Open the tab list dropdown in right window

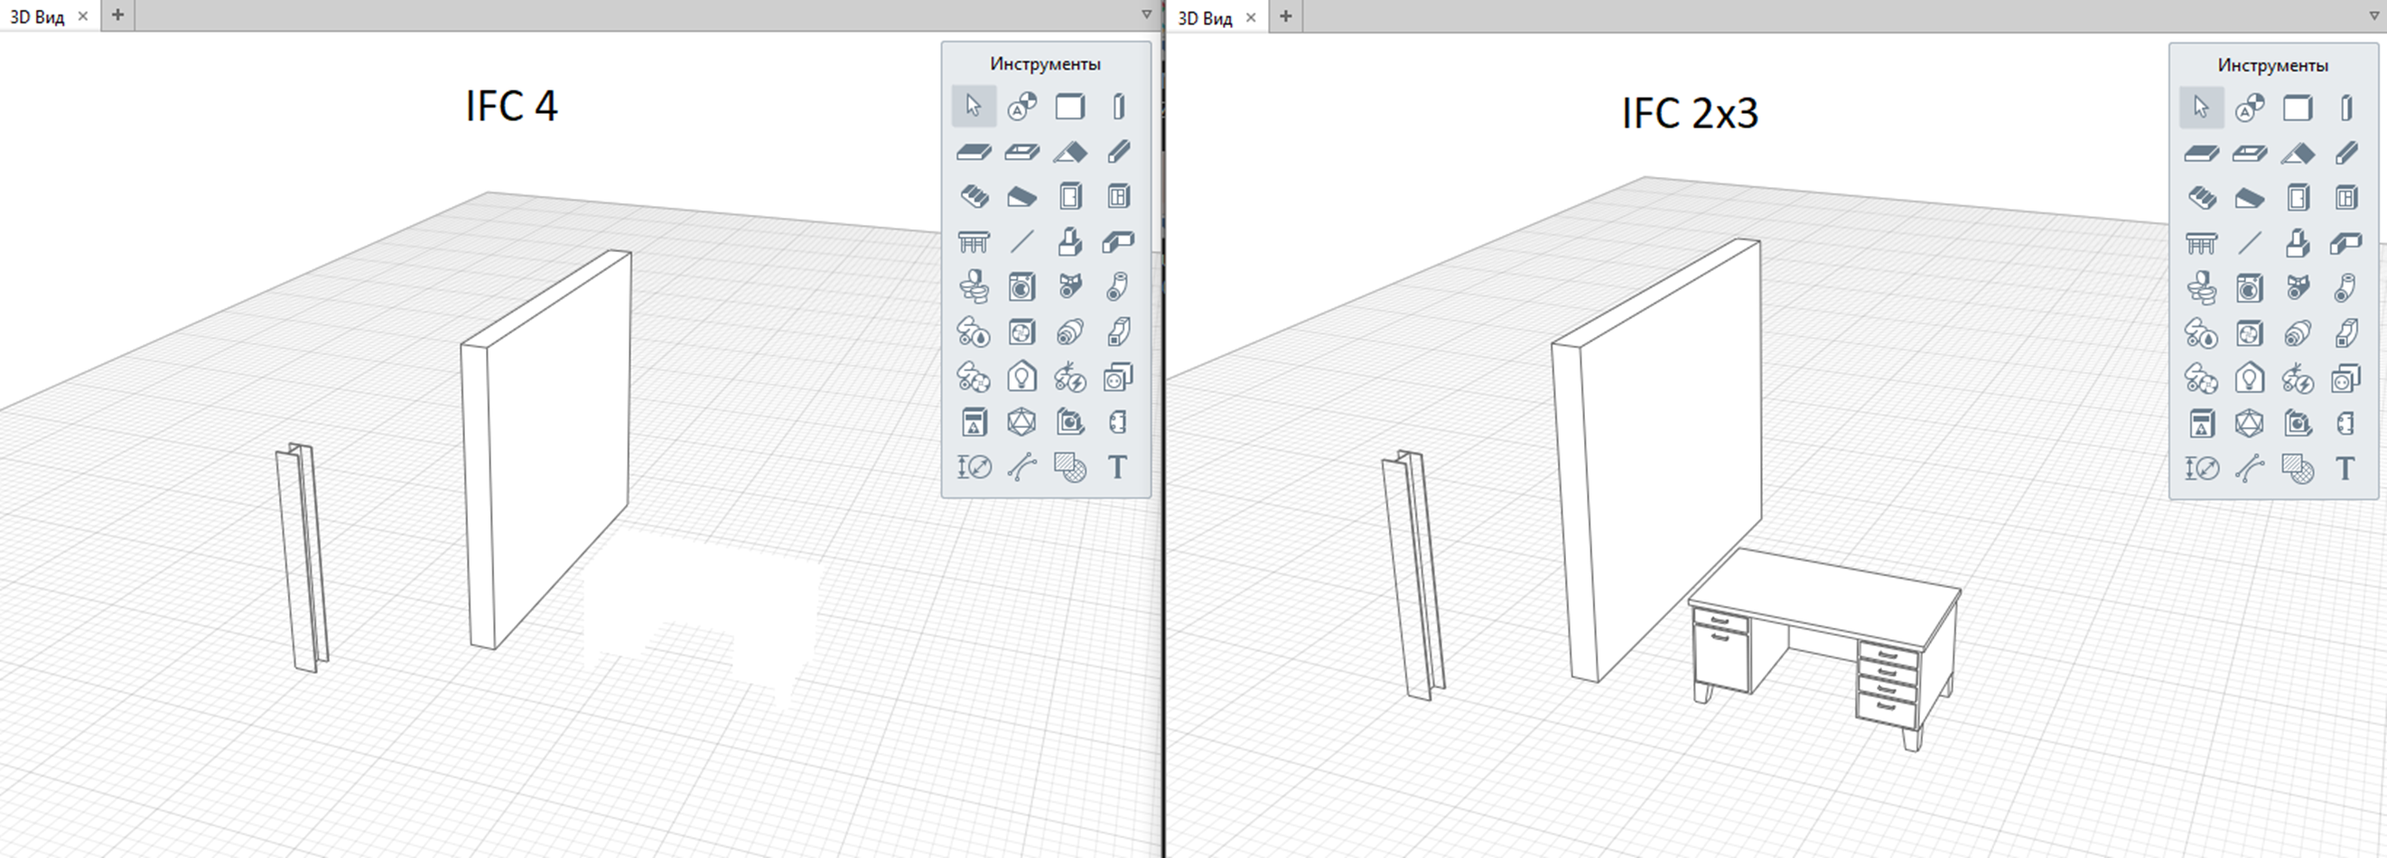tap(2373, 14)
